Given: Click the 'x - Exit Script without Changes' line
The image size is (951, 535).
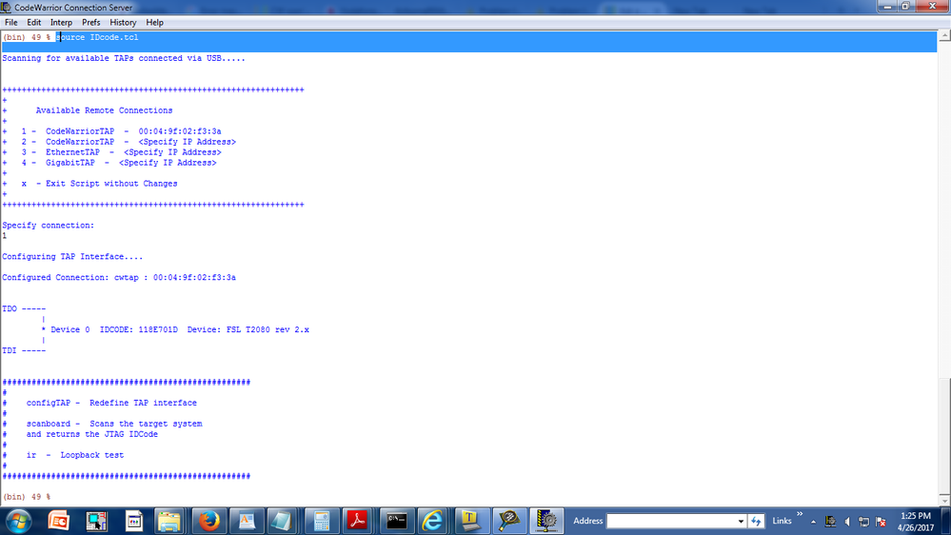Looking at the screenshot, I should pyautogui.click(x=99, y=184).
